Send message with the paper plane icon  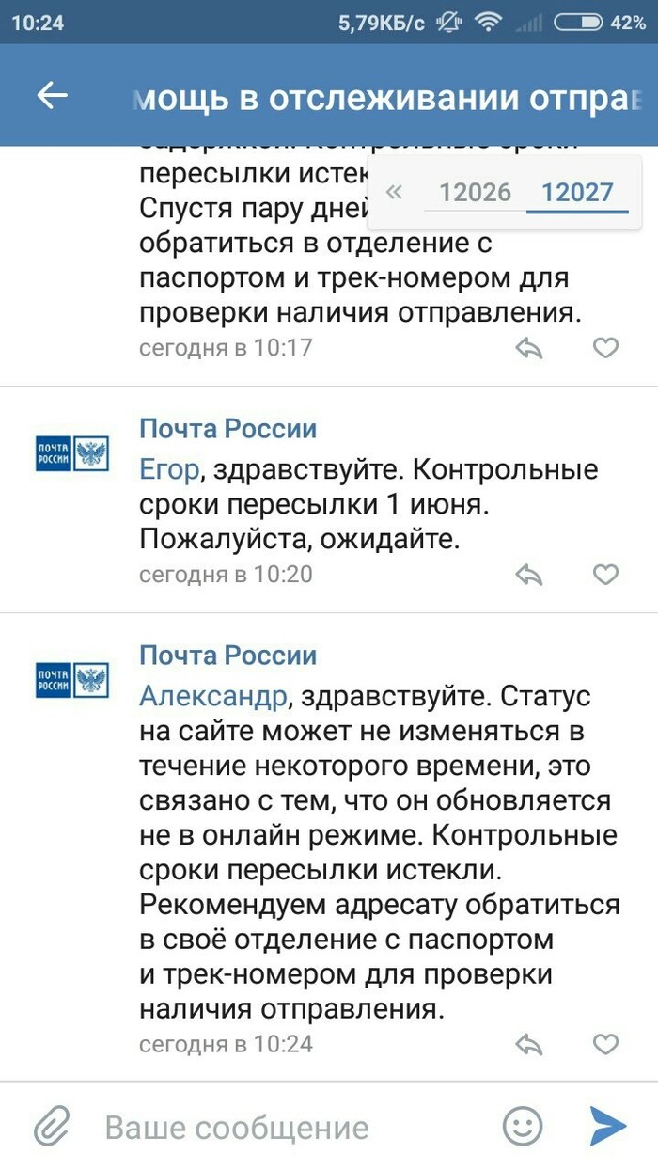(x=608, y=1126)
